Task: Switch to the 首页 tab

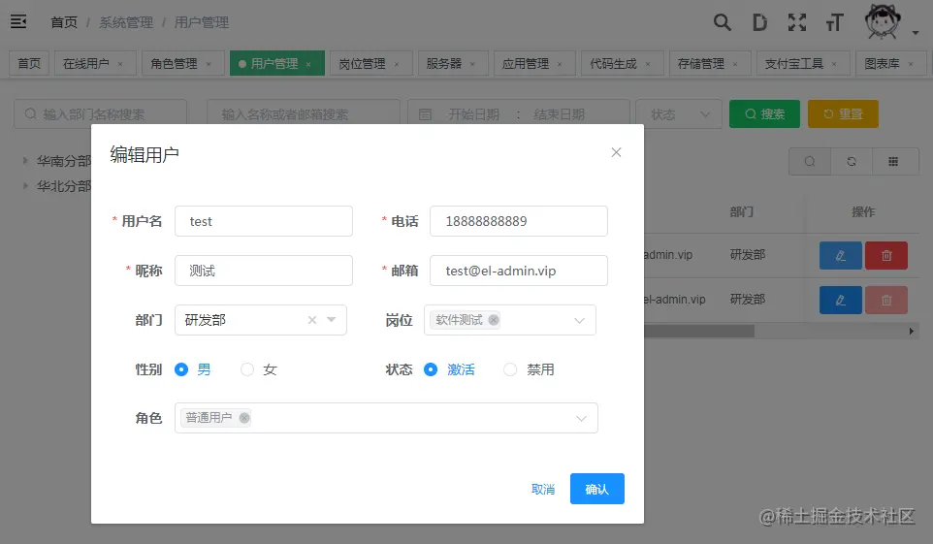Action: pos(29,64)
